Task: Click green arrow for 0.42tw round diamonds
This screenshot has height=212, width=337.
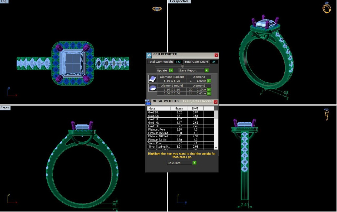Action: [x=209, y=94]
